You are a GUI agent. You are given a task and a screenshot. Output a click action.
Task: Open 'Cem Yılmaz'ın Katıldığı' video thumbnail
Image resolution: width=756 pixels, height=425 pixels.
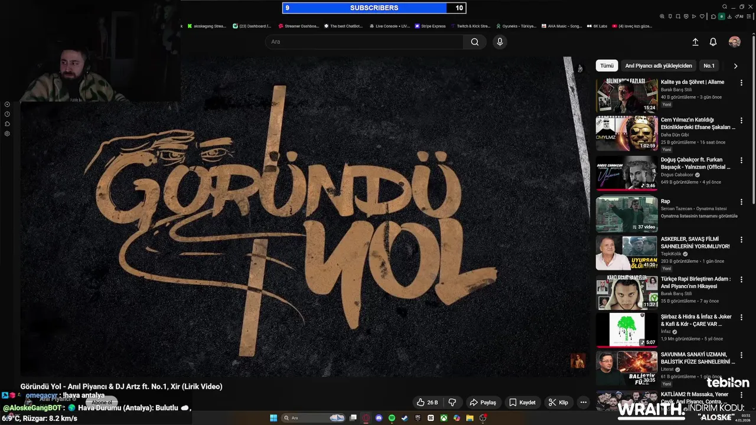(627, 133)
